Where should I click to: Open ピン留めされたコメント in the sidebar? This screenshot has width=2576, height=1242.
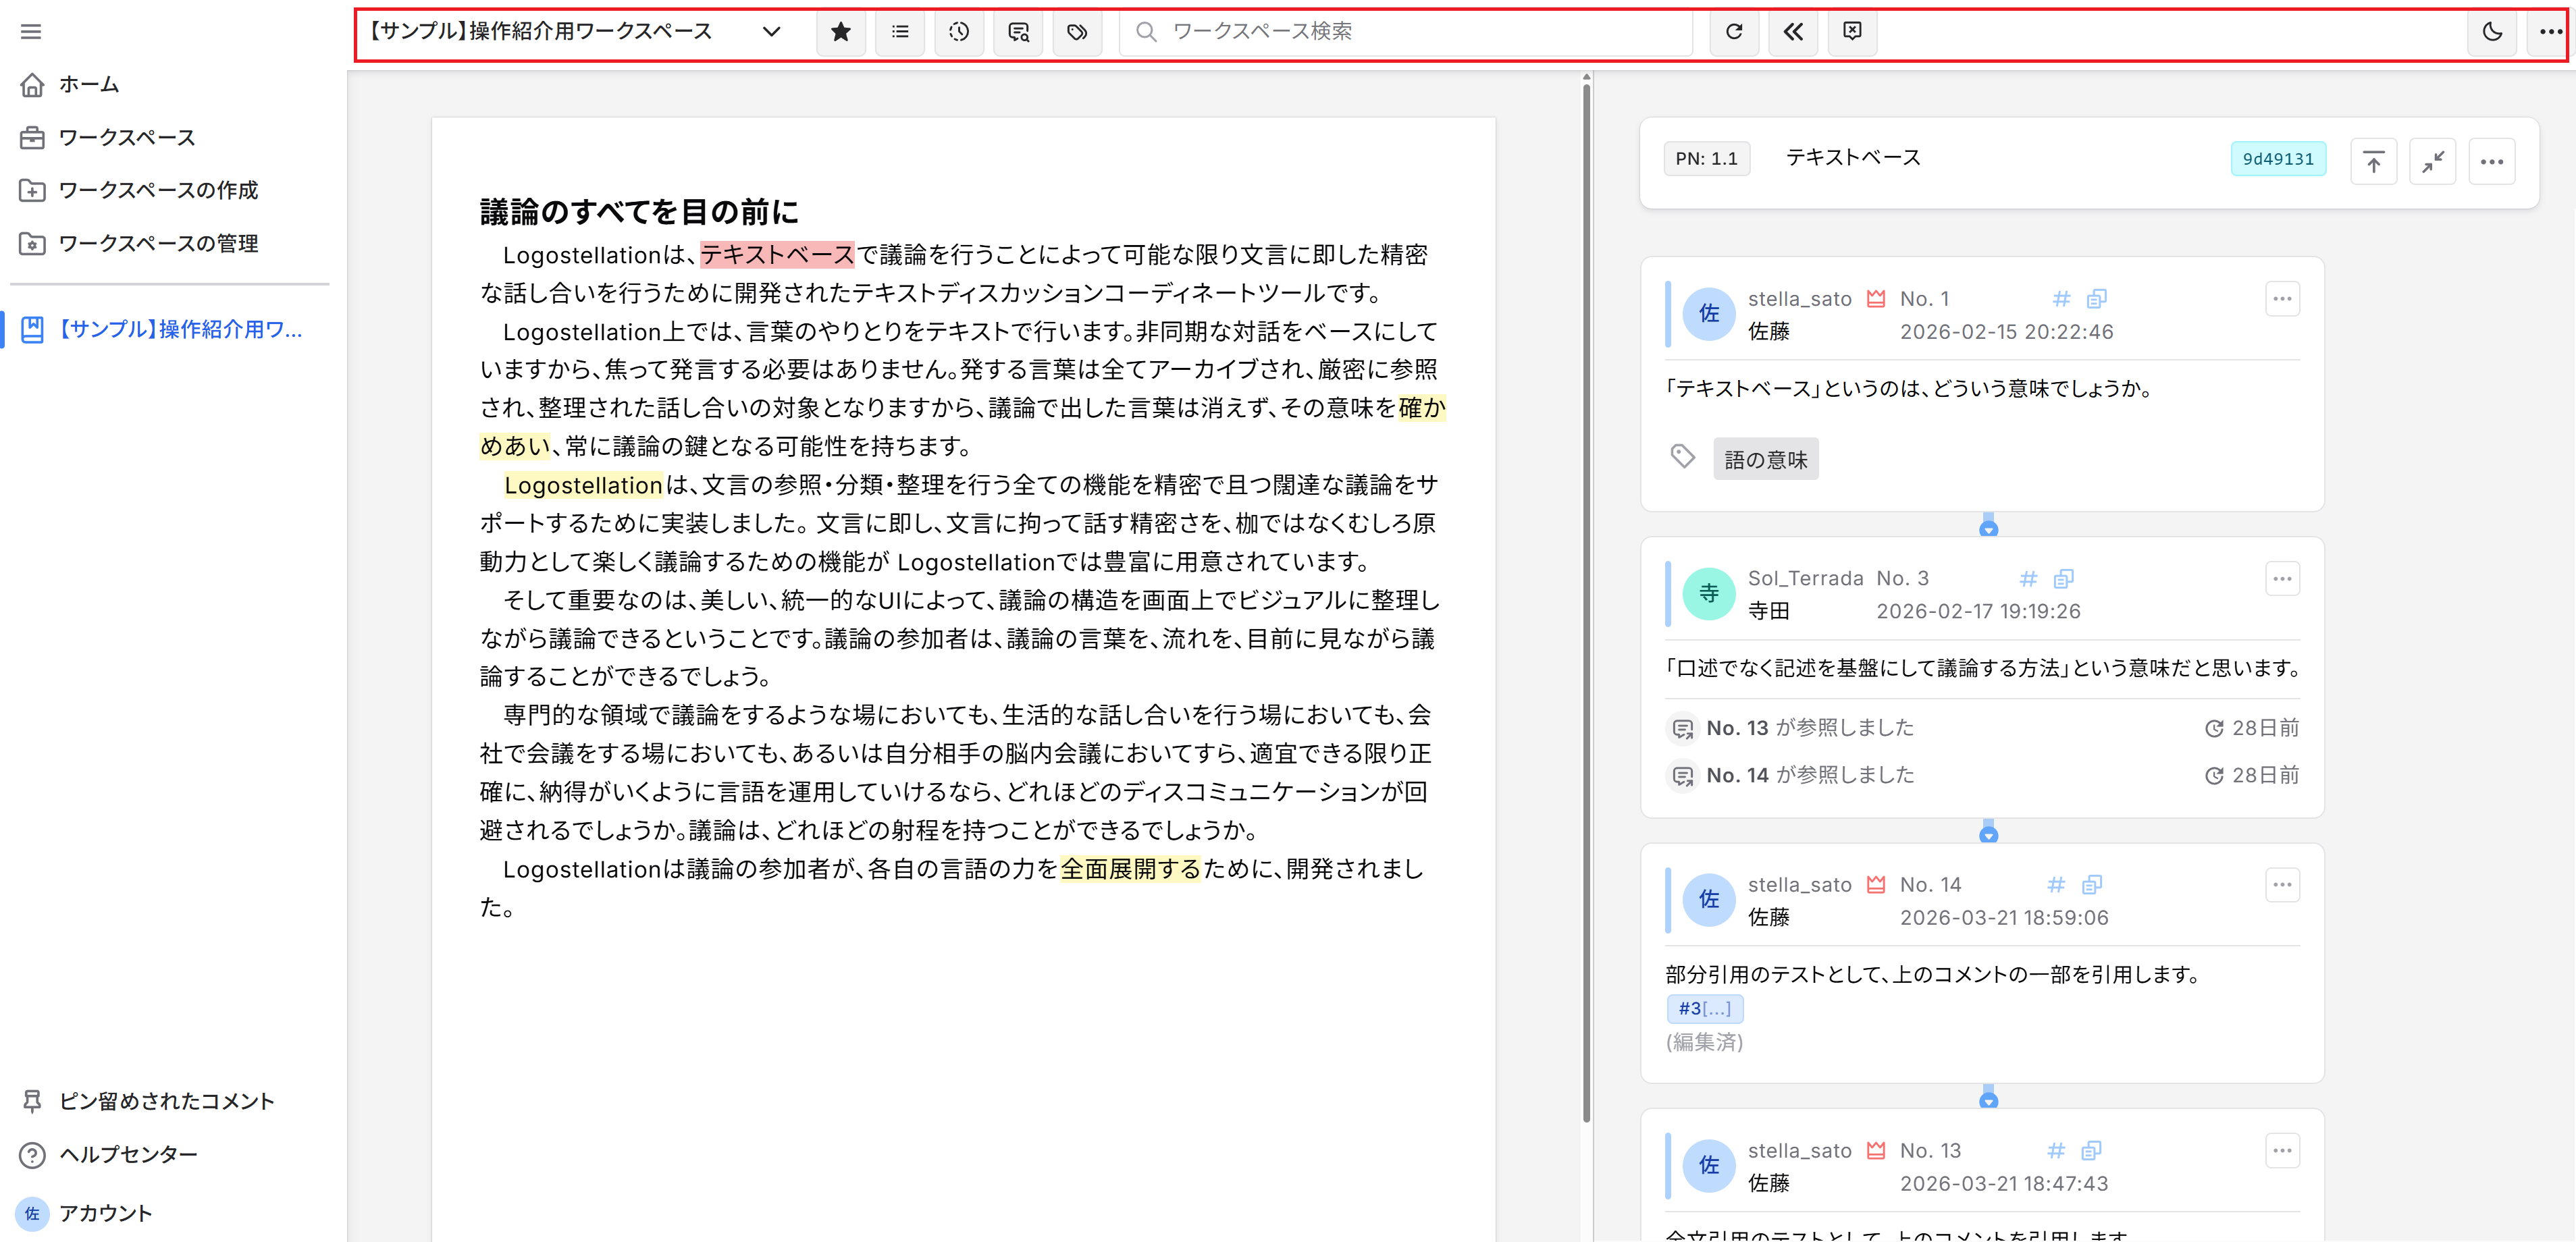(x=148, y=1101)
